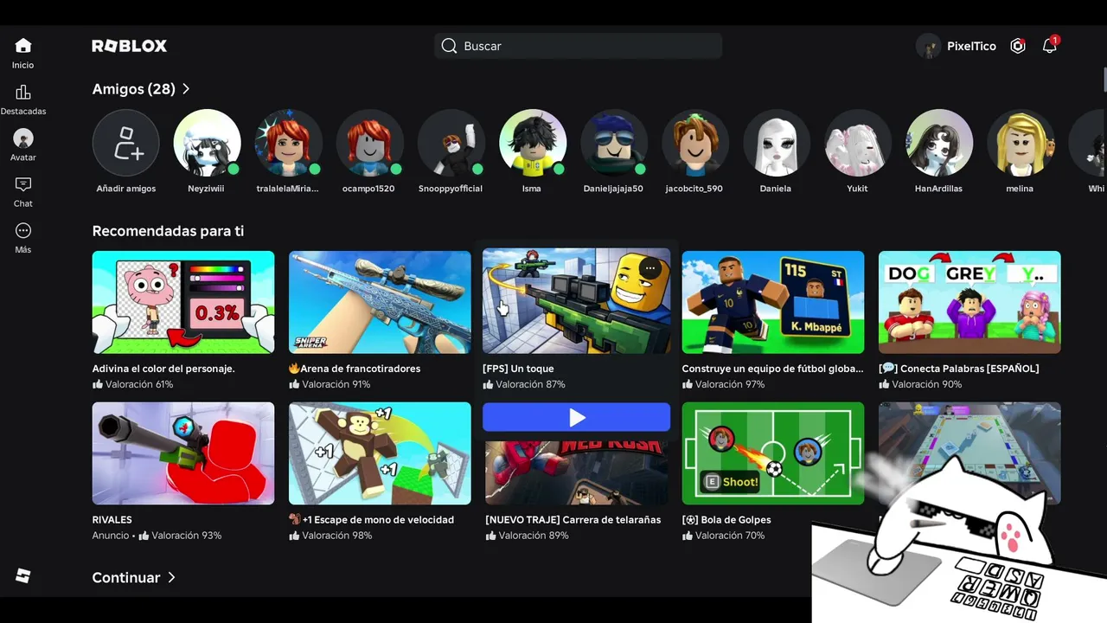Screen dimensions: 1107x623
Task: Click the Carrera de telarañas title
Action: [x=573, y=520]
